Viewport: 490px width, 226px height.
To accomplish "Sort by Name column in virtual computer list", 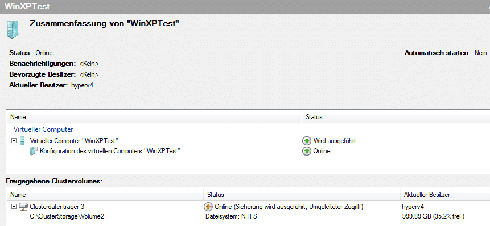I will click(154, 117).
